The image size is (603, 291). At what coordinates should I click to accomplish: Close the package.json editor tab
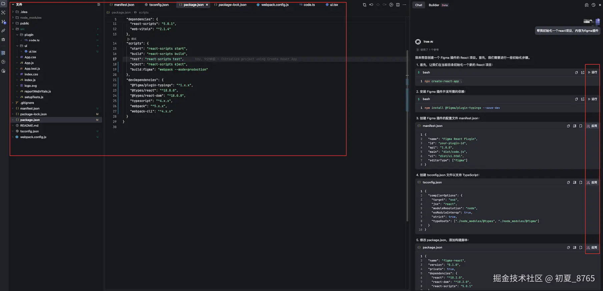207,5
